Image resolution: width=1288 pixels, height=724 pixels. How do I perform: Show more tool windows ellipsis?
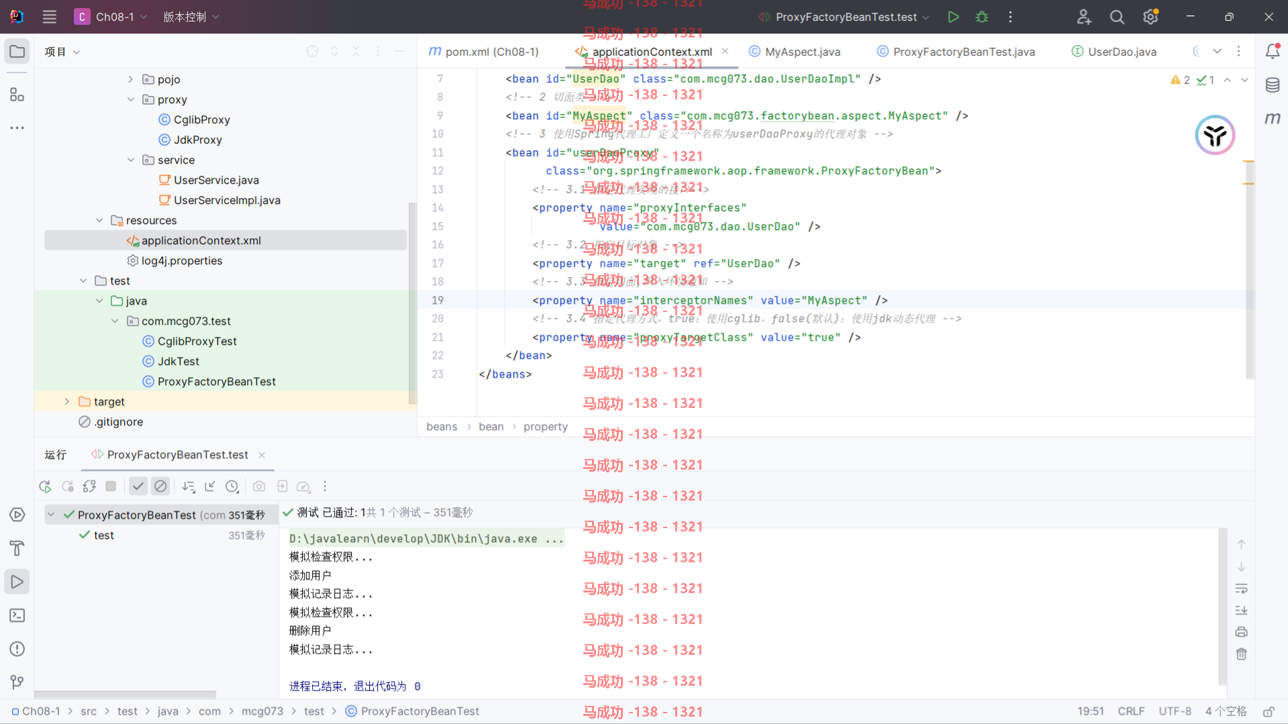(x=17, y=127)
